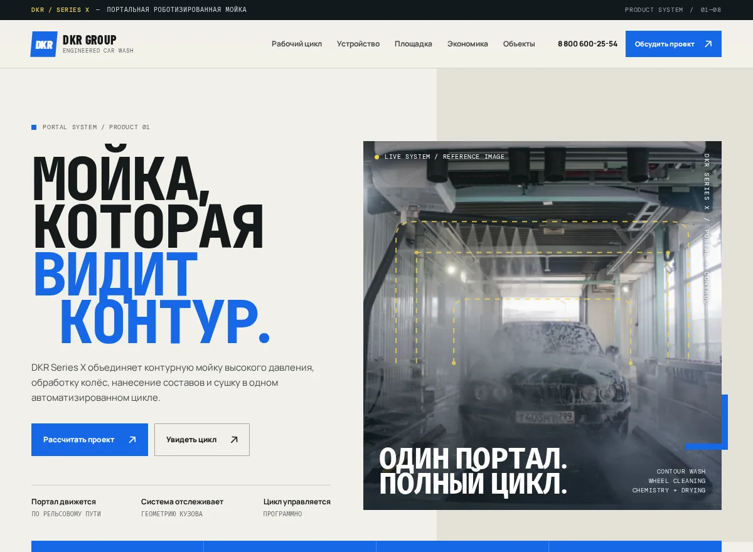Click the Рассчитать проект button
Viewport: 753px width, 552px height.
click(90, 440)
